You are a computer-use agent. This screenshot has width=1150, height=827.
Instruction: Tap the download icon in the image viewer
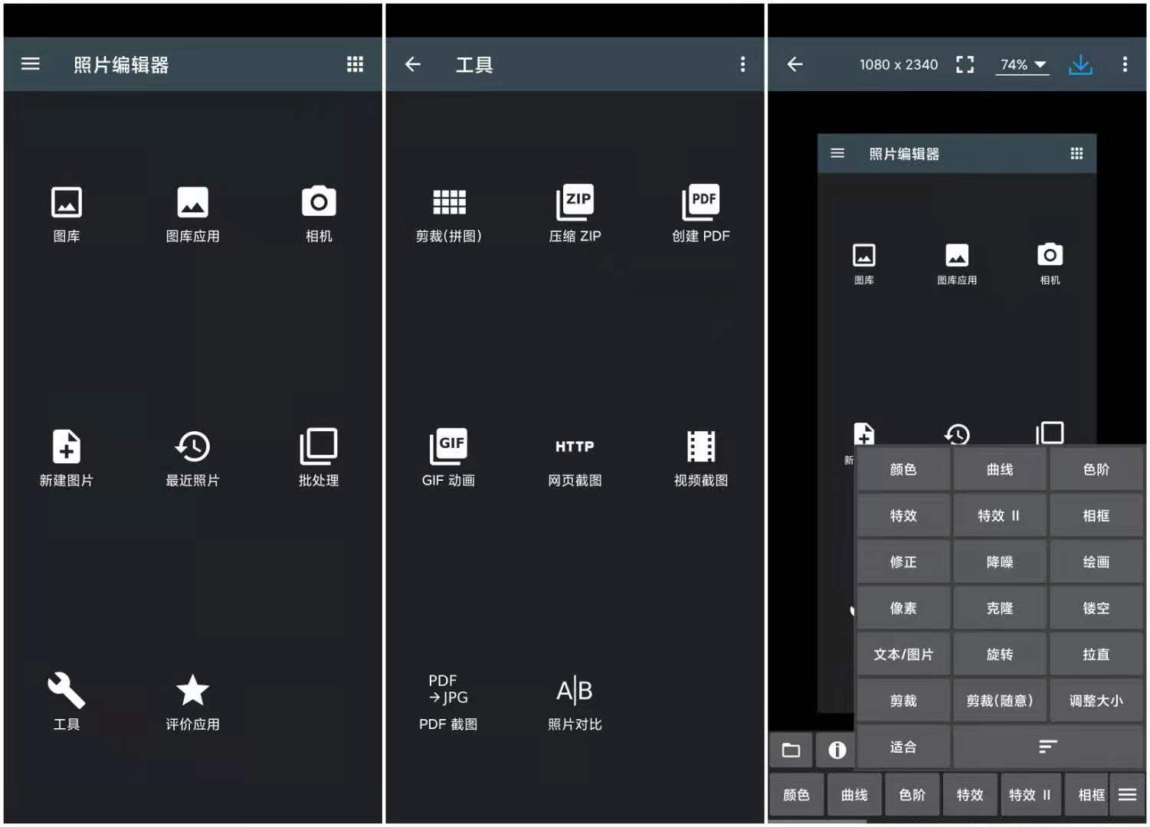(1080, 64)
